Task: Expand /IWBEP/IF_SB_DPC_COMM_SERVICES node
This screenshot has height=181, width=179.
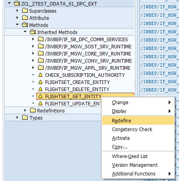Action: tap(33, 39)
